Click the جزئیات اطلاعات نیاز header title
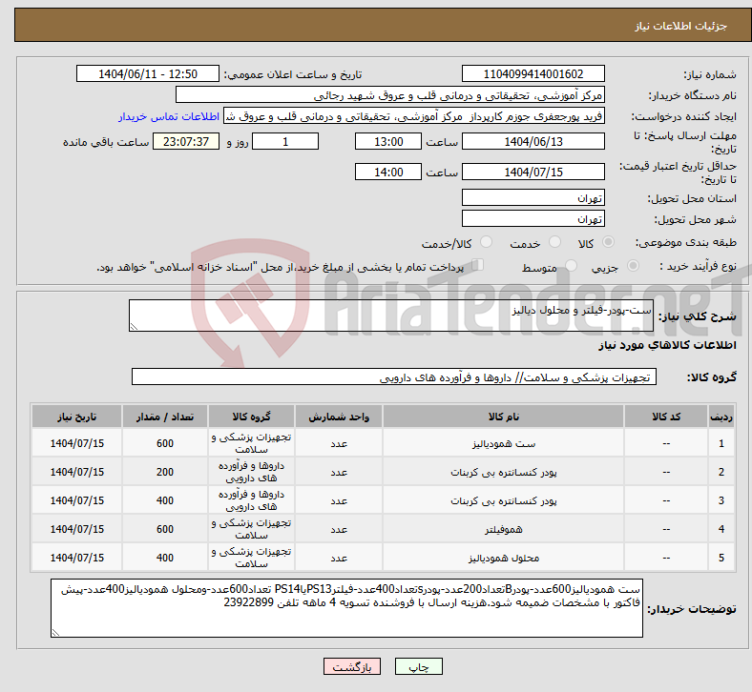Image resolution: width=752 pixels, height=692 pixels. point(681,26)
